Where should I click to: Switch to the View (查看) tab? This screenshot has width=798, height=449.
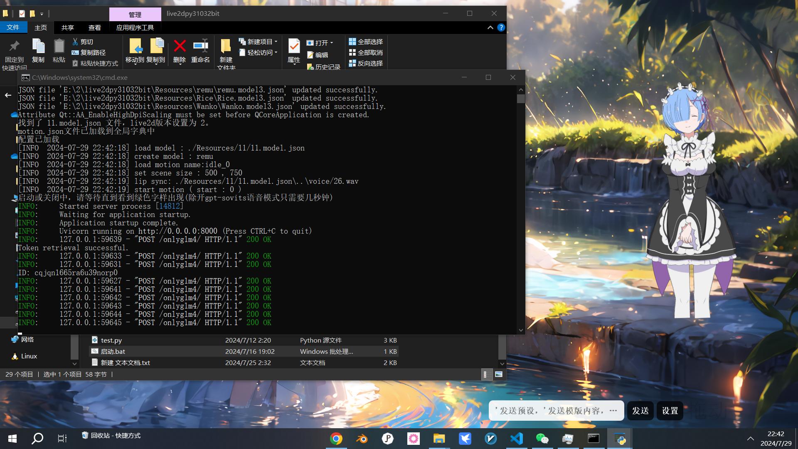click(95, 27)
